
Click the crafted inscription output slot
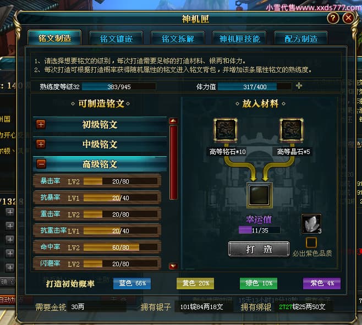pos(260,195)
